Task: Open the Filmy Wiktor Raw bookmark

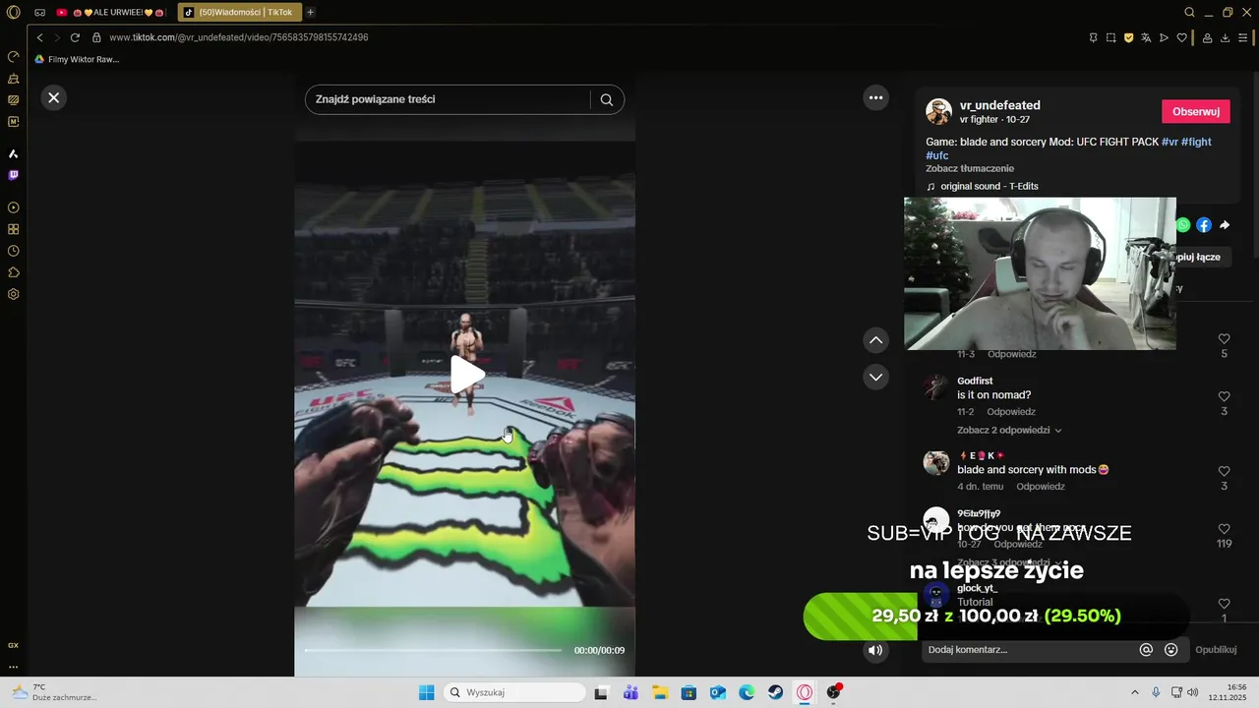Action: tap(77, 59)
